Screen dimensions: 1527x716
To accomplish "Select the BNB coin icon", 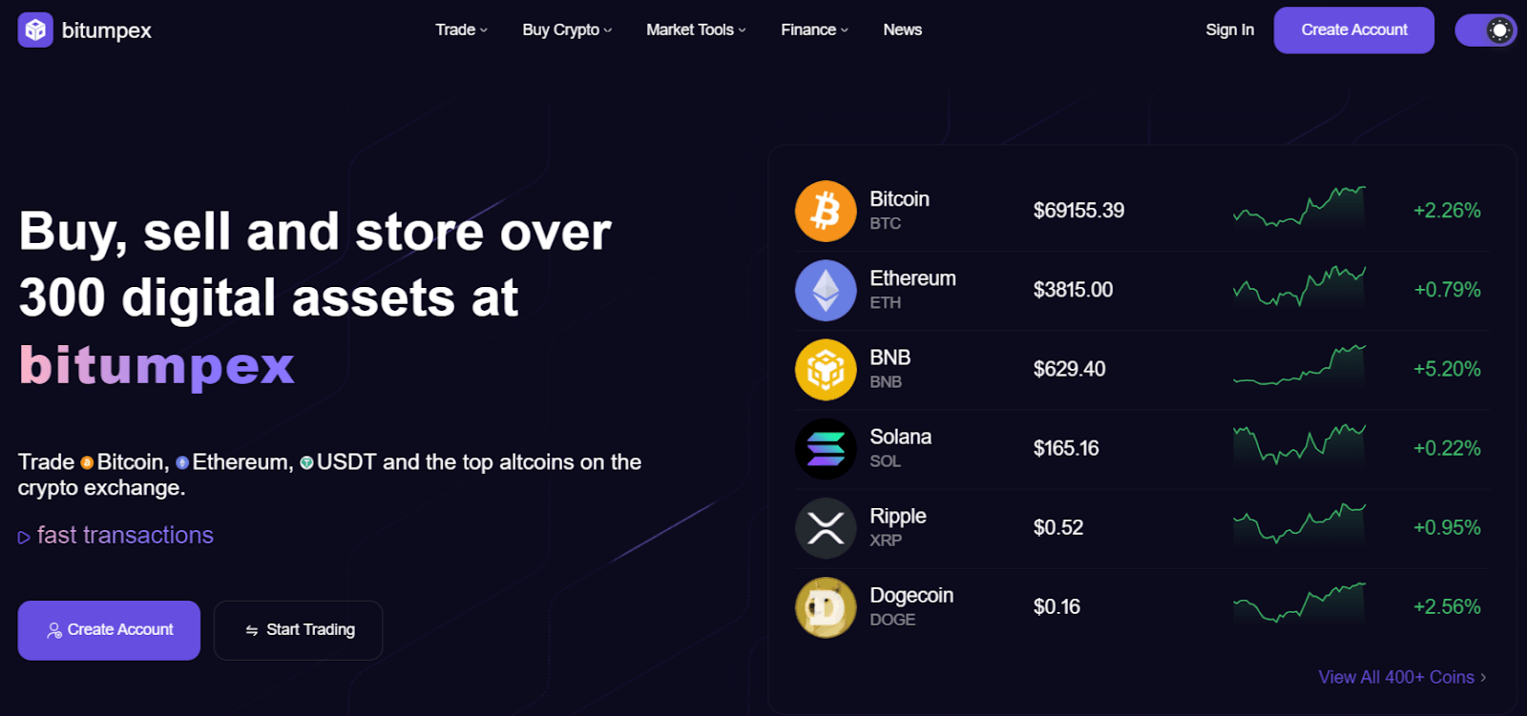I will [826, 369].
